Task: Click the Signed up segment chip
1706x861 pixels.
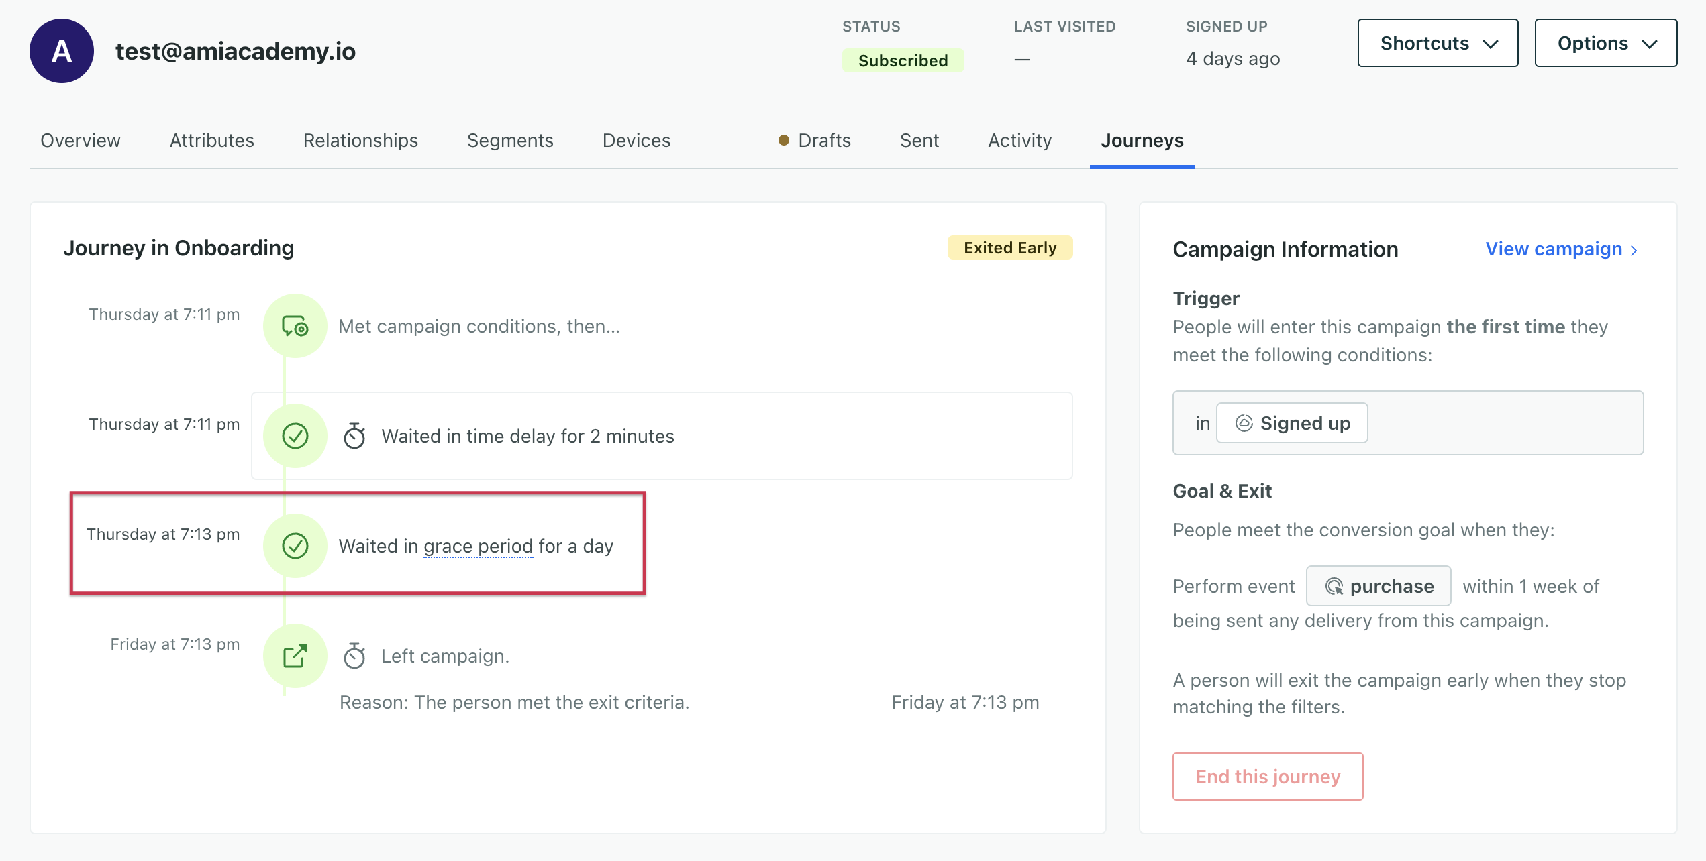Action: 1292,423
